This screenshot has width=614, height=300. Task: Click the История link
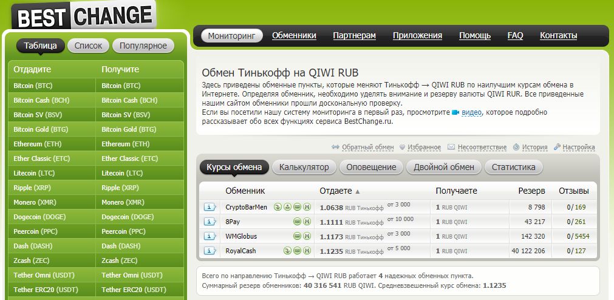(x=534, y=147)
